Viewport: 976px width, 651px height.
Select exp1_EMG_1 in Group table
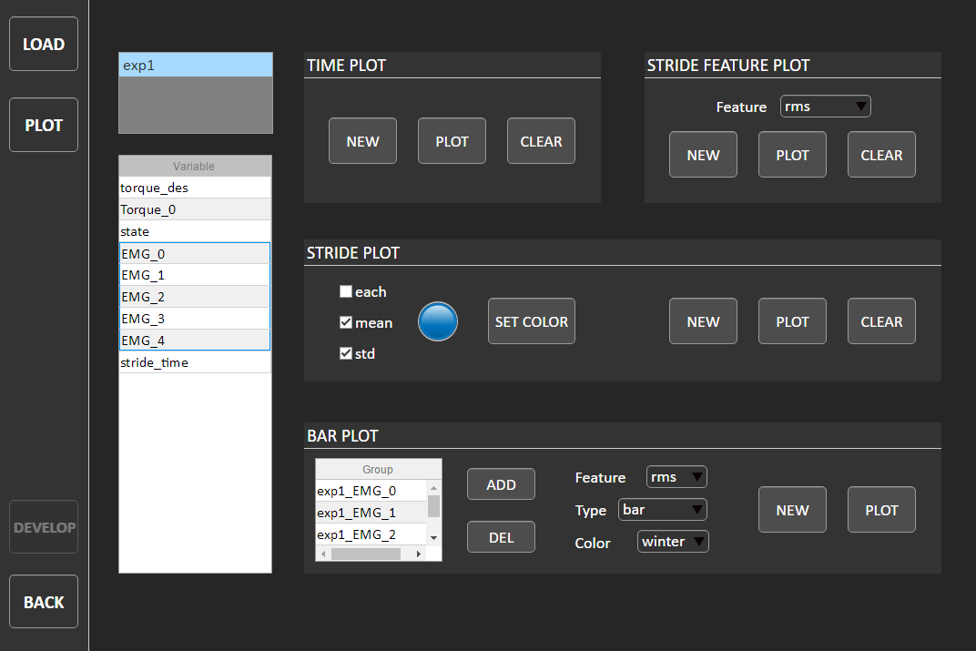pyautogui.click(x=371, y=513)
